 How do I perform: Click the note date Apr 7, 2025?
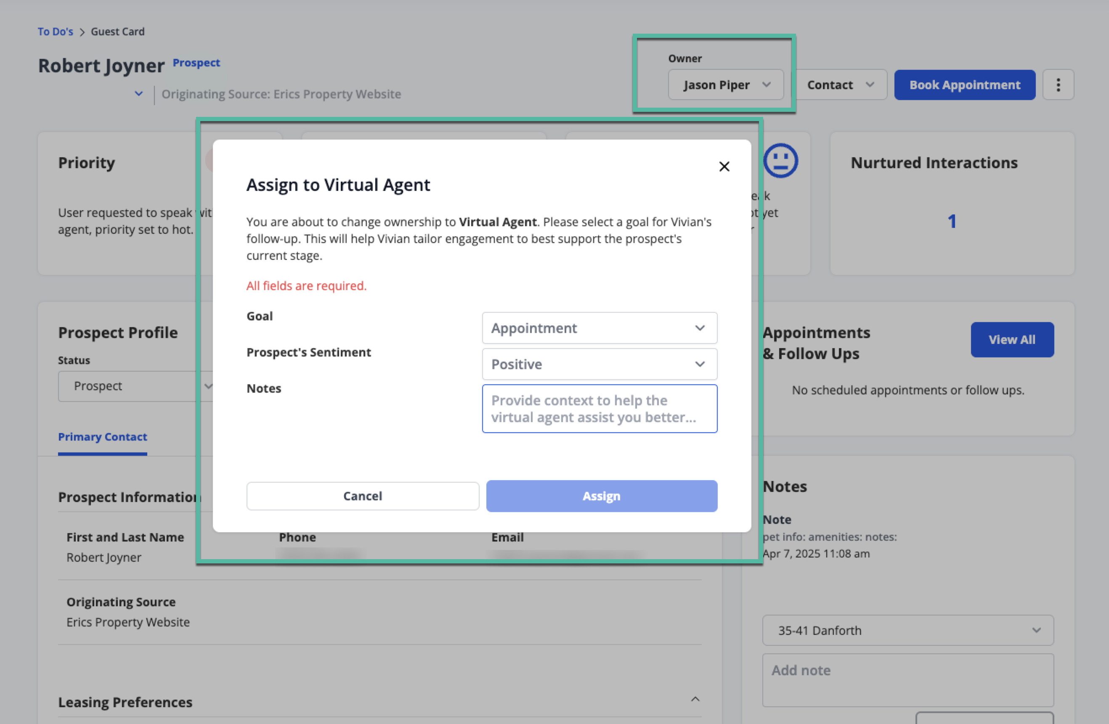tap(816, 554)
